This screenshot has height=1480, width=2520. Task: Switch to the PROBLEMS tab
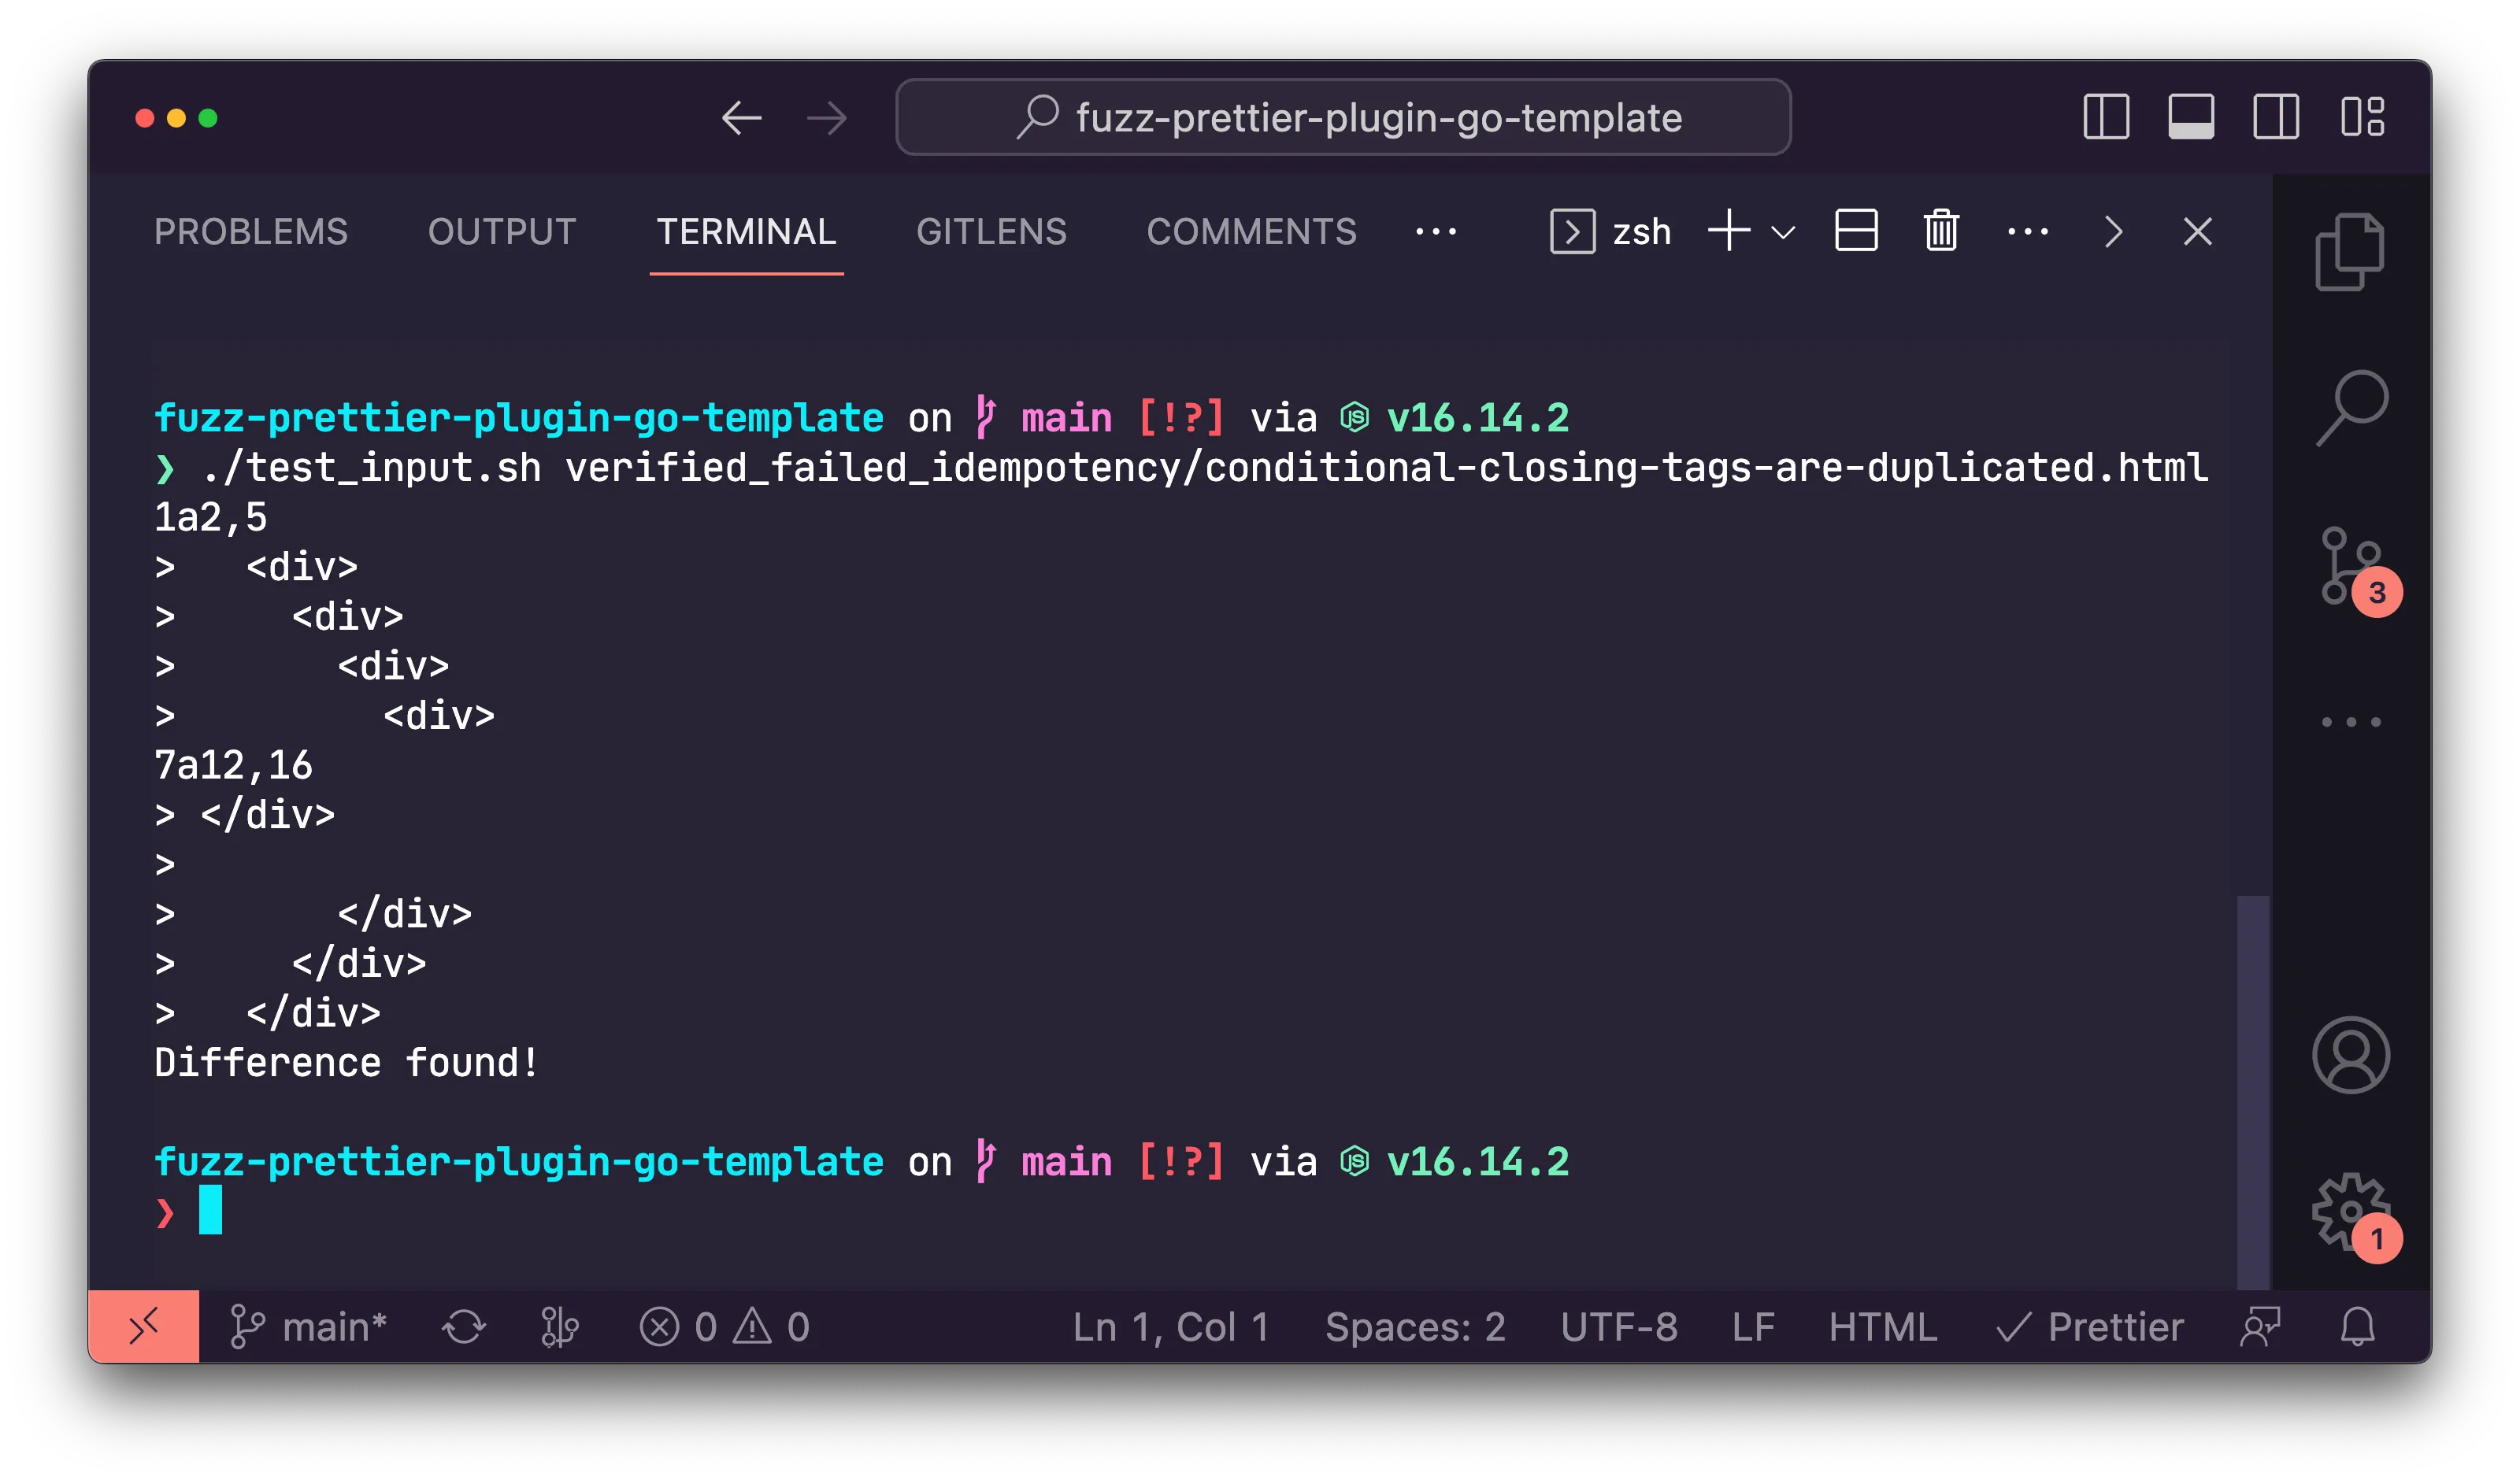coord(251,232)
